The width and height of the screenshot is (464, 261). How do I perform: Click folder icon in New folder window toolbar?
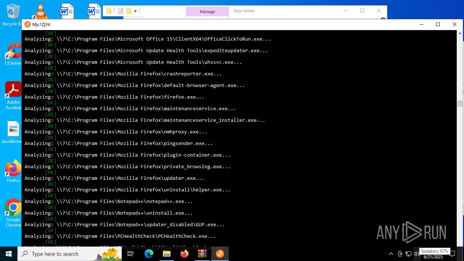click(x=108, y=11)
